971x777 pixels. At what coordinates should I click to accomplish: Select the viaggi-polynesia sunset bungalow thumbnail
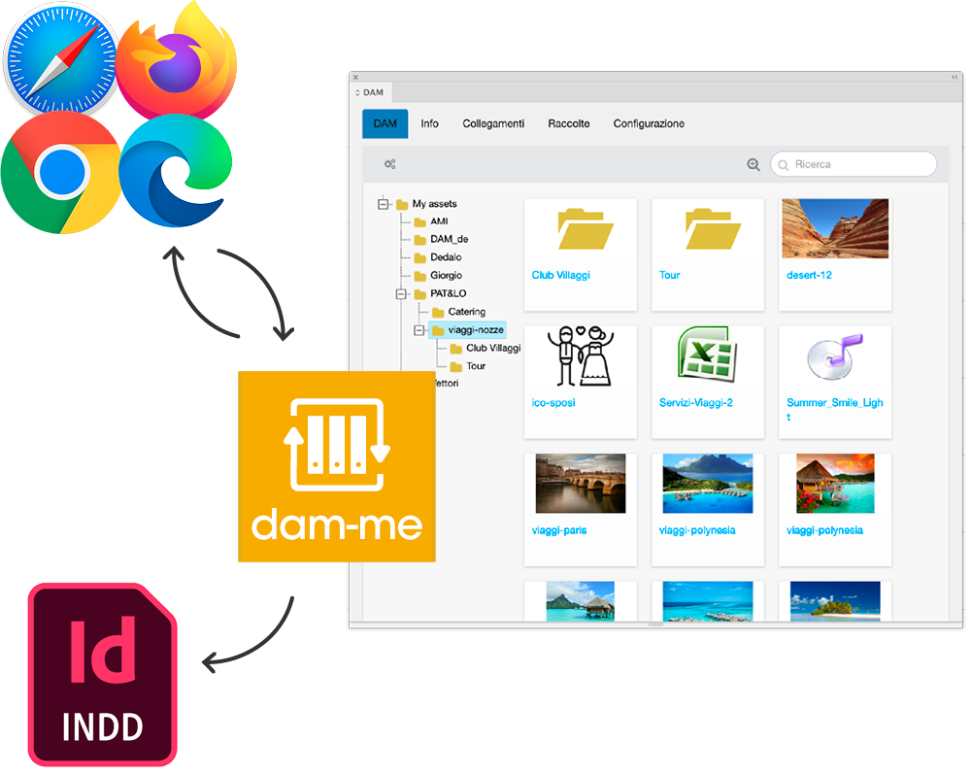pos(835,484)
